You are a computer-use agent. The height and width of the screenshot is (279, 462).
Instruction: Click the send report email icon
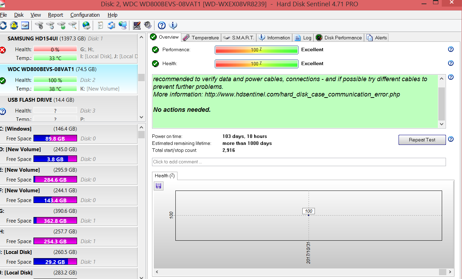point(111,25)
